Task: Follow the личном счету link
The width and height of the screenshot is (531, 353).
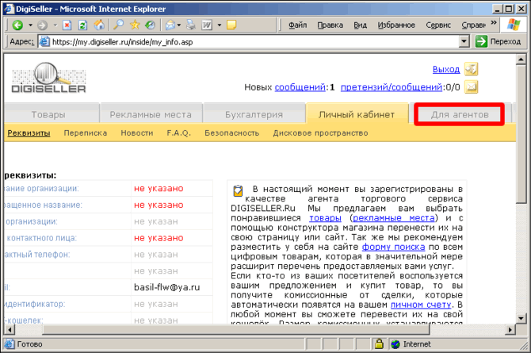Action: pyautogui.click(x=421, y=305)
